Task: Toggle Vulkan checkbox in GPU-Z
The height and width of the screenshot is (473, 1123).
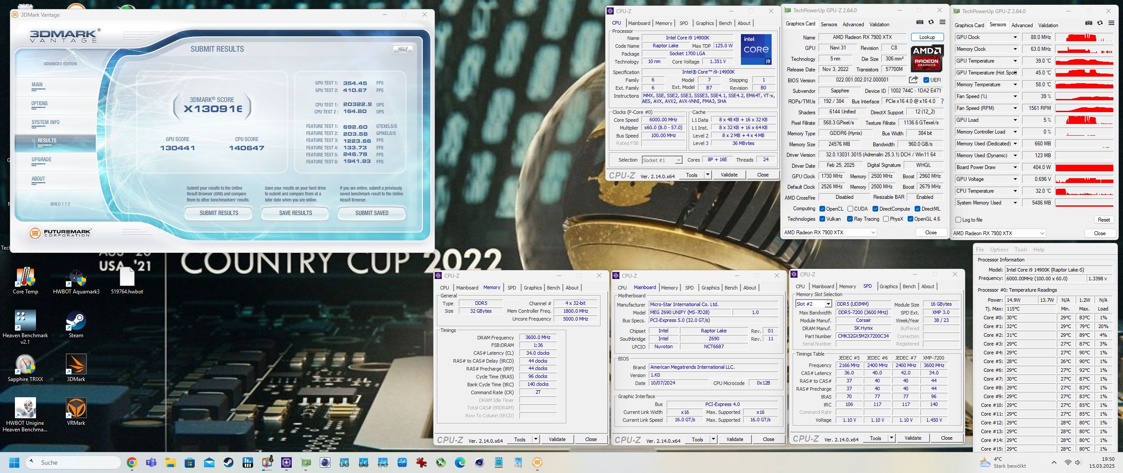Action: [x=823, y=219]
